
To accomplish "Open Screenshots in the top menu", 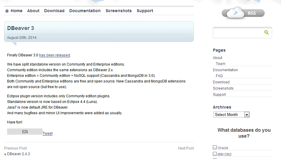I will (x=118, y=11).
